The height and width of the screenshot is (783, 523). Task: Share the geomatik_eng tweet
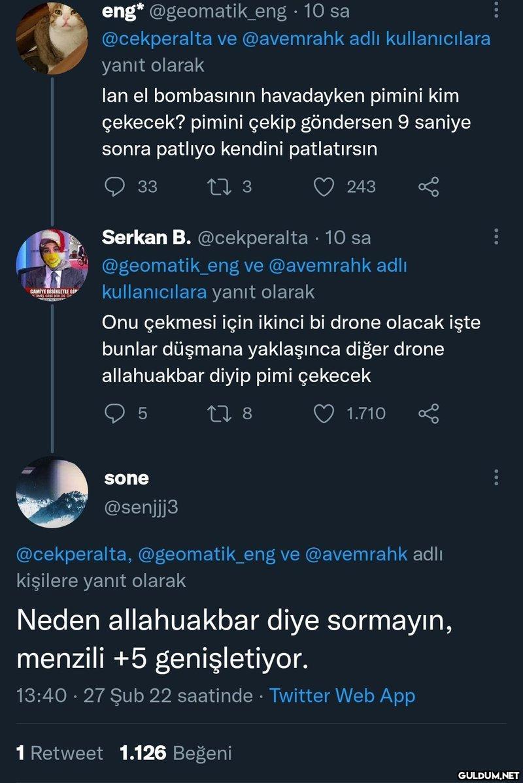click(428, 187)
